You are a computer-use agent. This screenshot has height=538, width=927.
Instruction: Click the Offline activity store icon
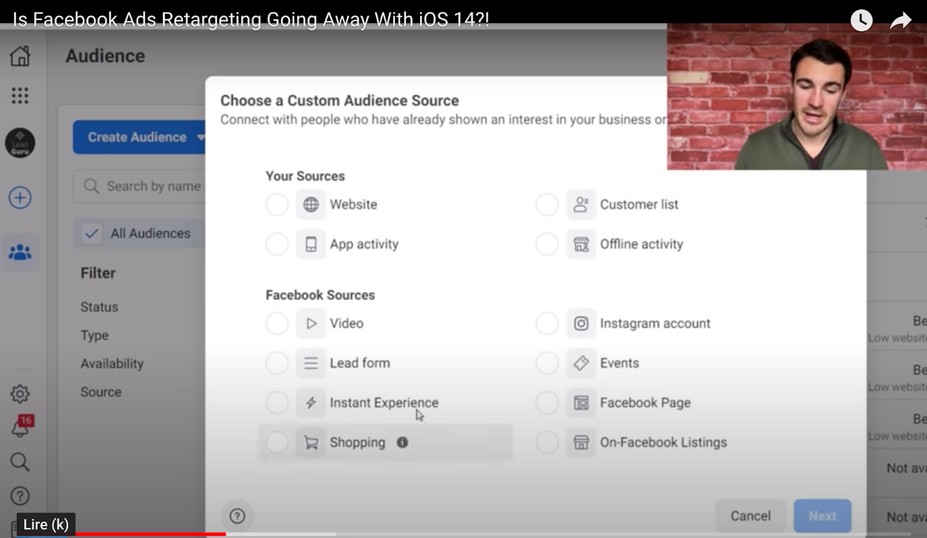pyautogui.click(x=581, y=244)
